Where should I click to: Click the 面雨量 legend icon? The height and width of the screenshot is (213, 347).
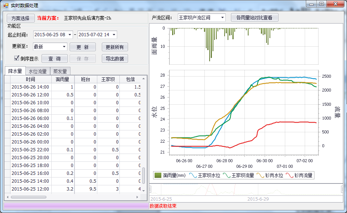[x=158, y=175]
